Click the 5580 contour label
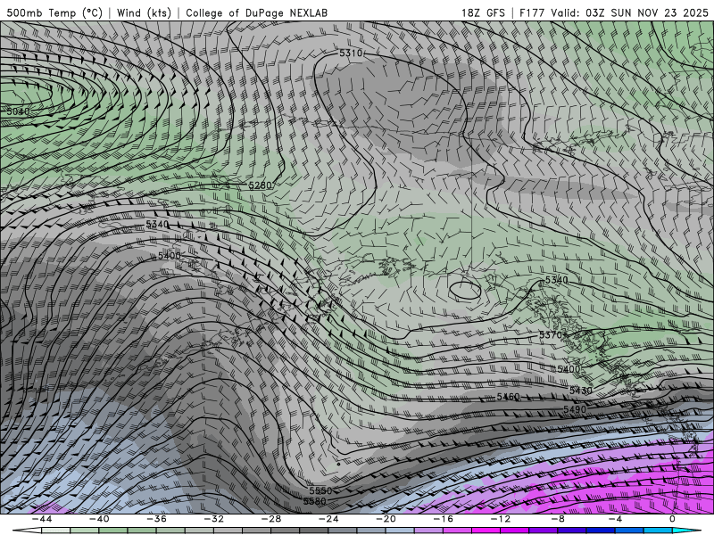This screenshot has height=535, width=714. pyautogui.click(x=315, y=501)
